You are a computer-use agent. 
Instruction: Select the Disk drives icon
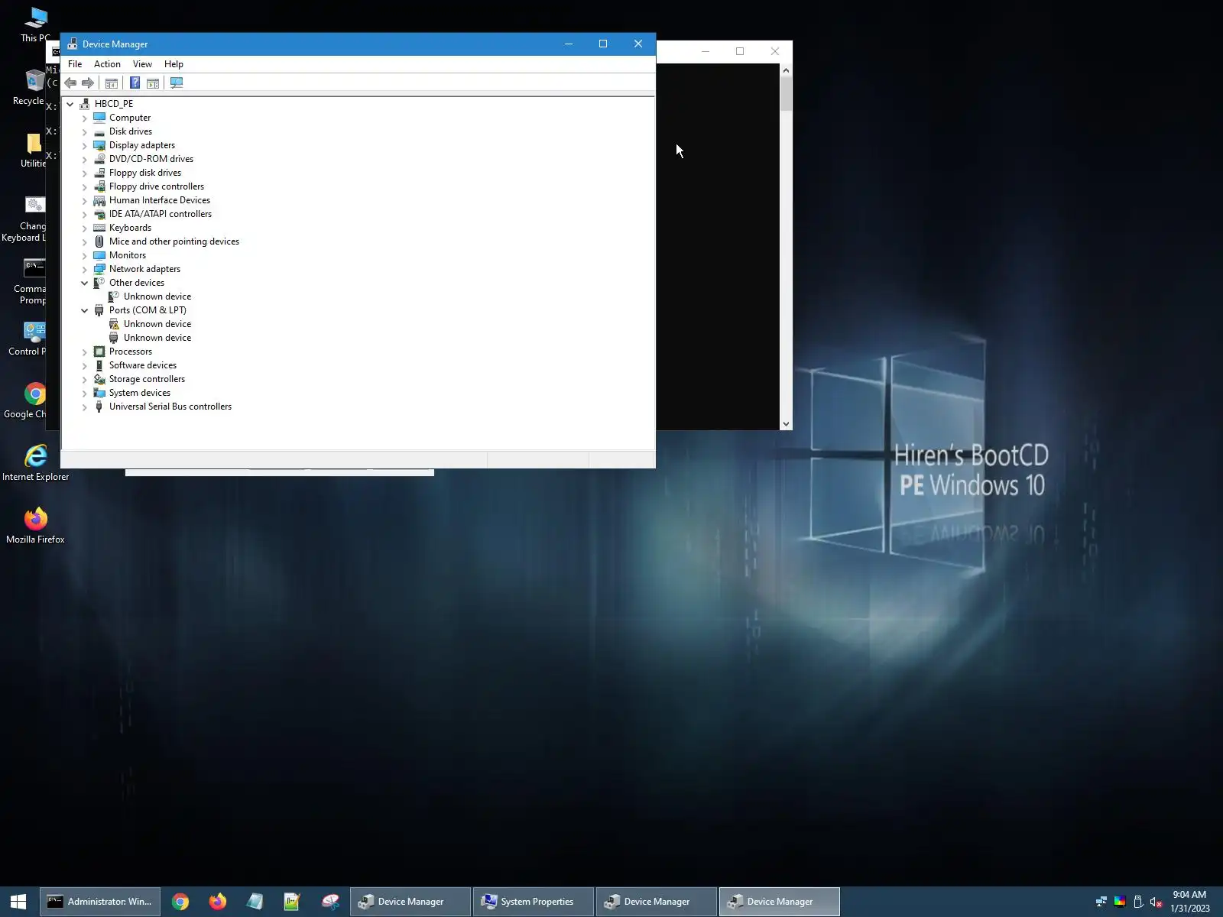pos(99,131)
